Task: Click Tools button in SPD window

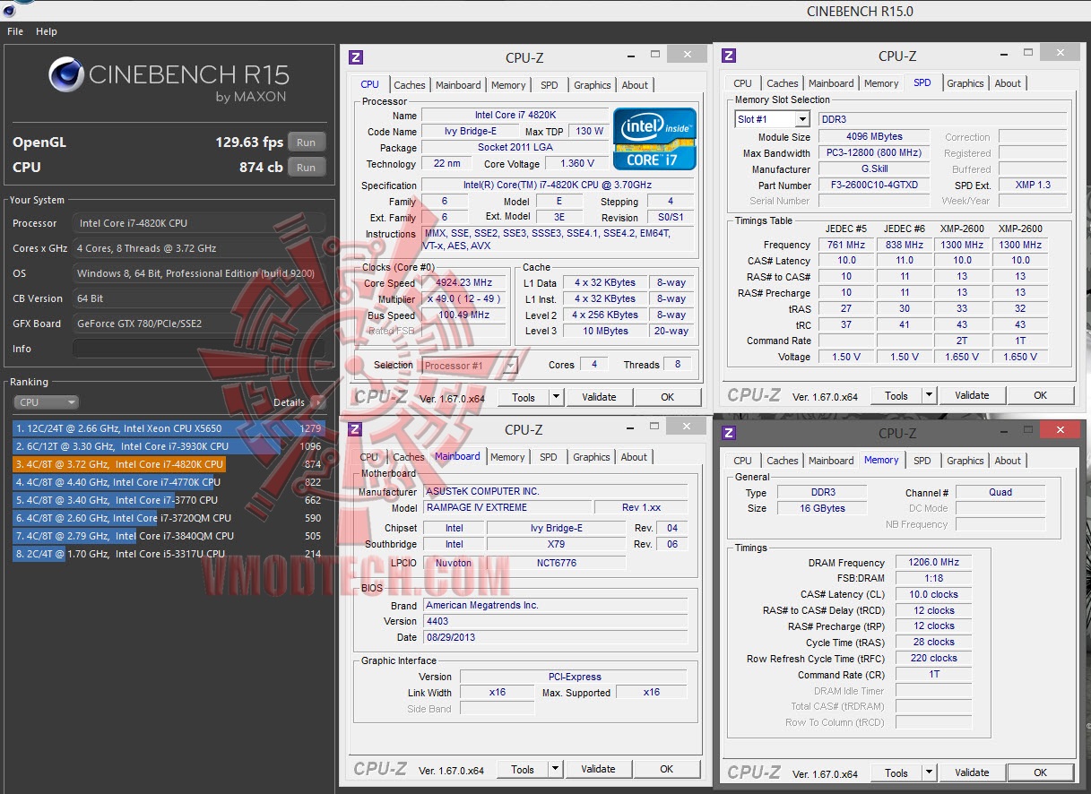Action: [896, 395]
